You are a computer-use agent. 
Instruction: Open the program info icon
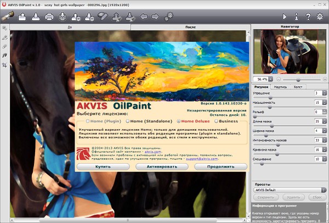297,17
